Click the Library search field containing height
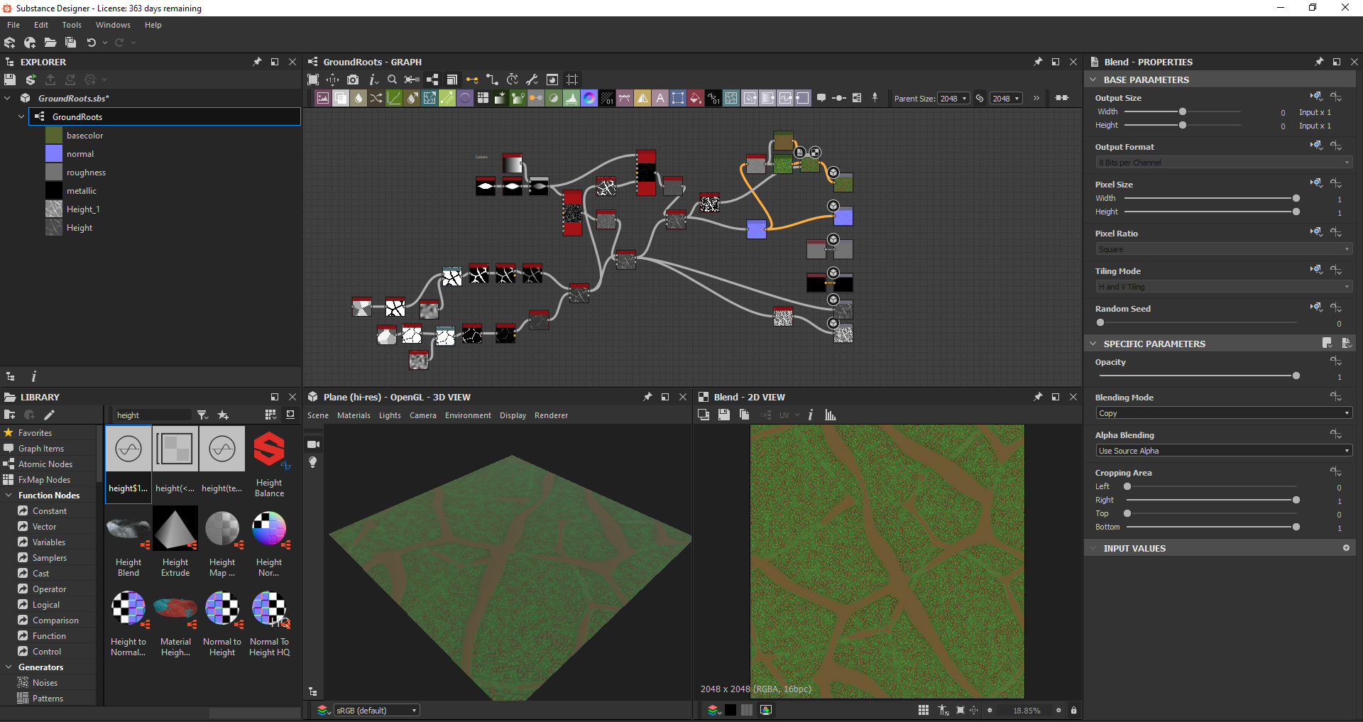Image resolution: width=1363 pixels, height=722 pixels. 153,415
